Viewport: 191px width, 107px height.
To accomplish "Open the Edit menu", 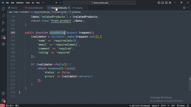I will pyautogui.click(x=13, y=3).
